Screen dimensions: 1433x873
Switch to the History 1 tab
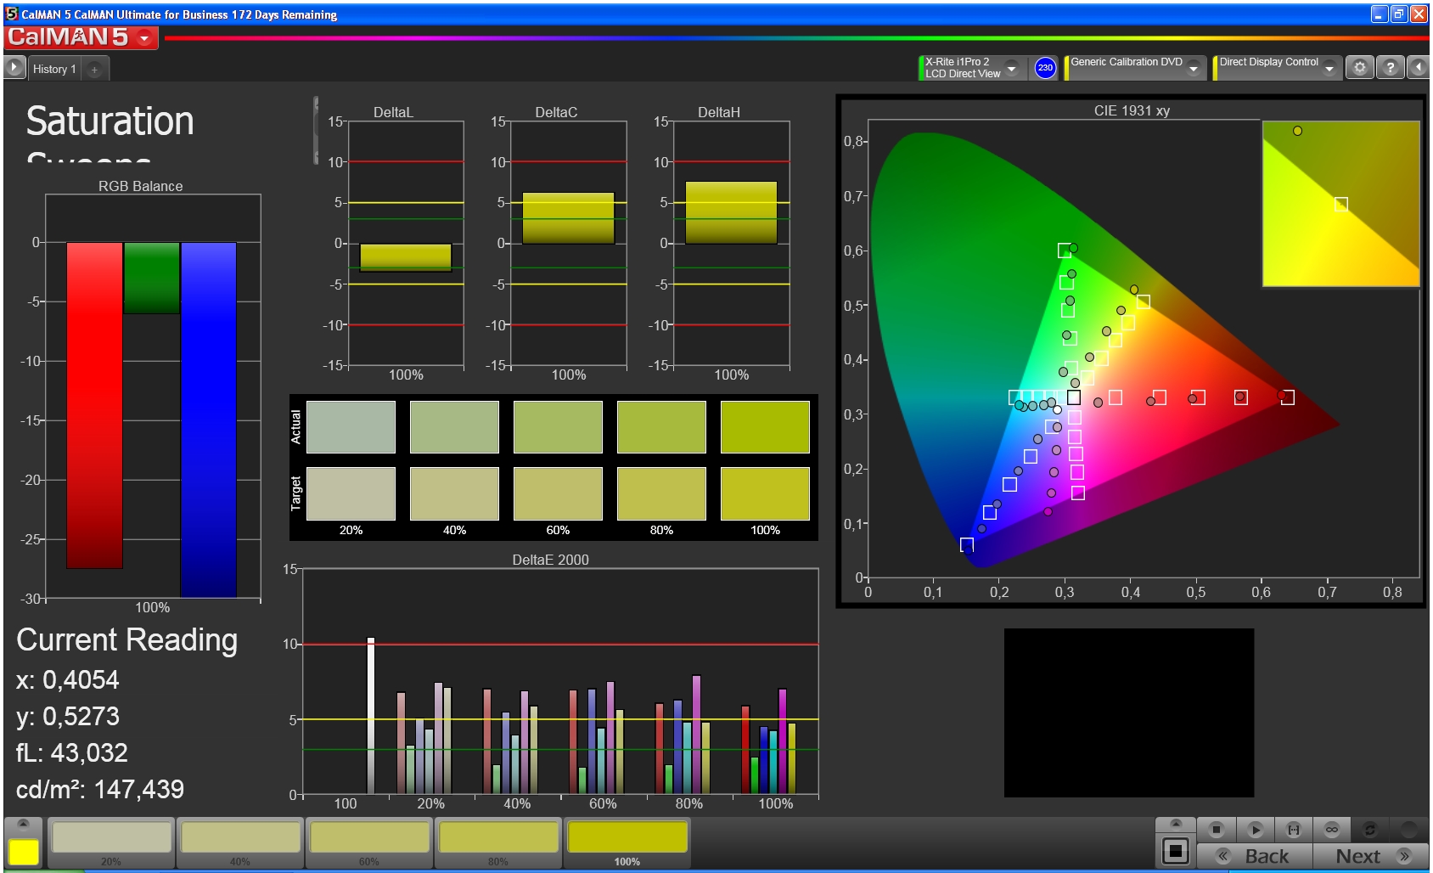[x=54, y=69]
